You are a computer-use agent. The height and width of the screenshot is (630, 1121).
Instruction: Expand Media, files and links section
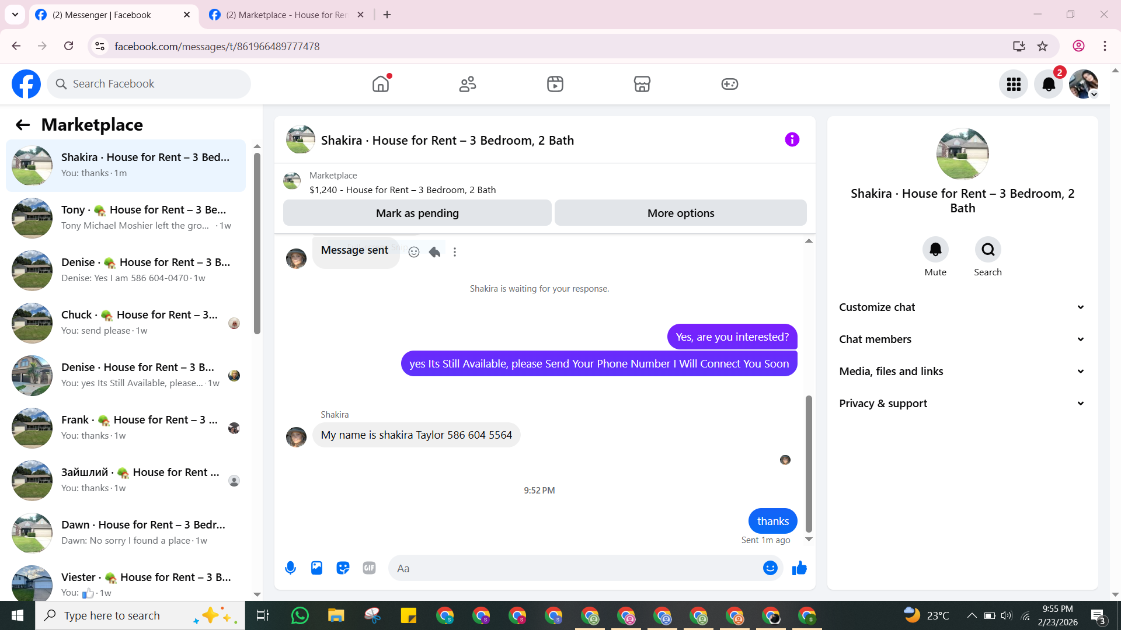pos(962,372)
